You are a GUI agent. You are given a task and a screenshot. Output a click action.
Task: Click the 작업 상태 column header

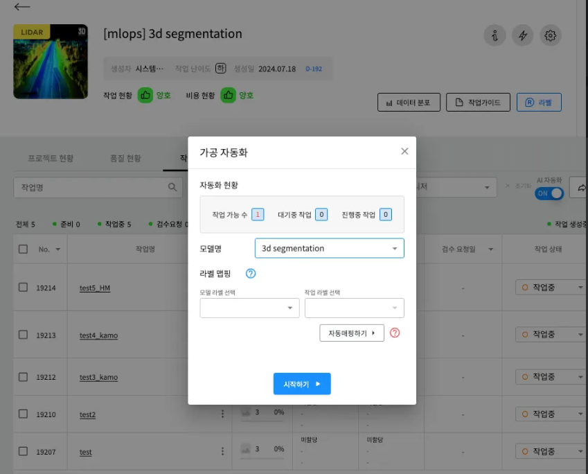548,249
